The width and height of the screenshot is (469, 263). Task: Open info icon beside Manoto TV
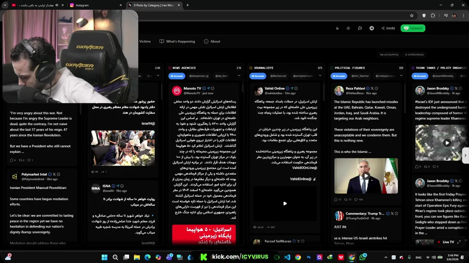[x=213, y=88]
